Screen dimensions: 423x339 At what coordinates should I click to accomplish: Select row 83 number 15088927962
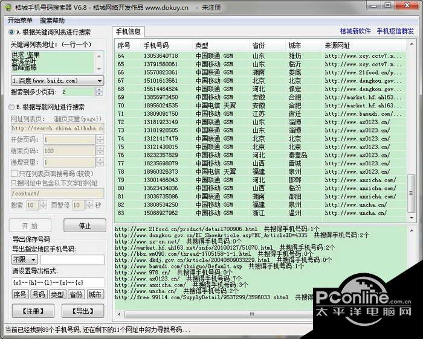(x=260, y=213)
